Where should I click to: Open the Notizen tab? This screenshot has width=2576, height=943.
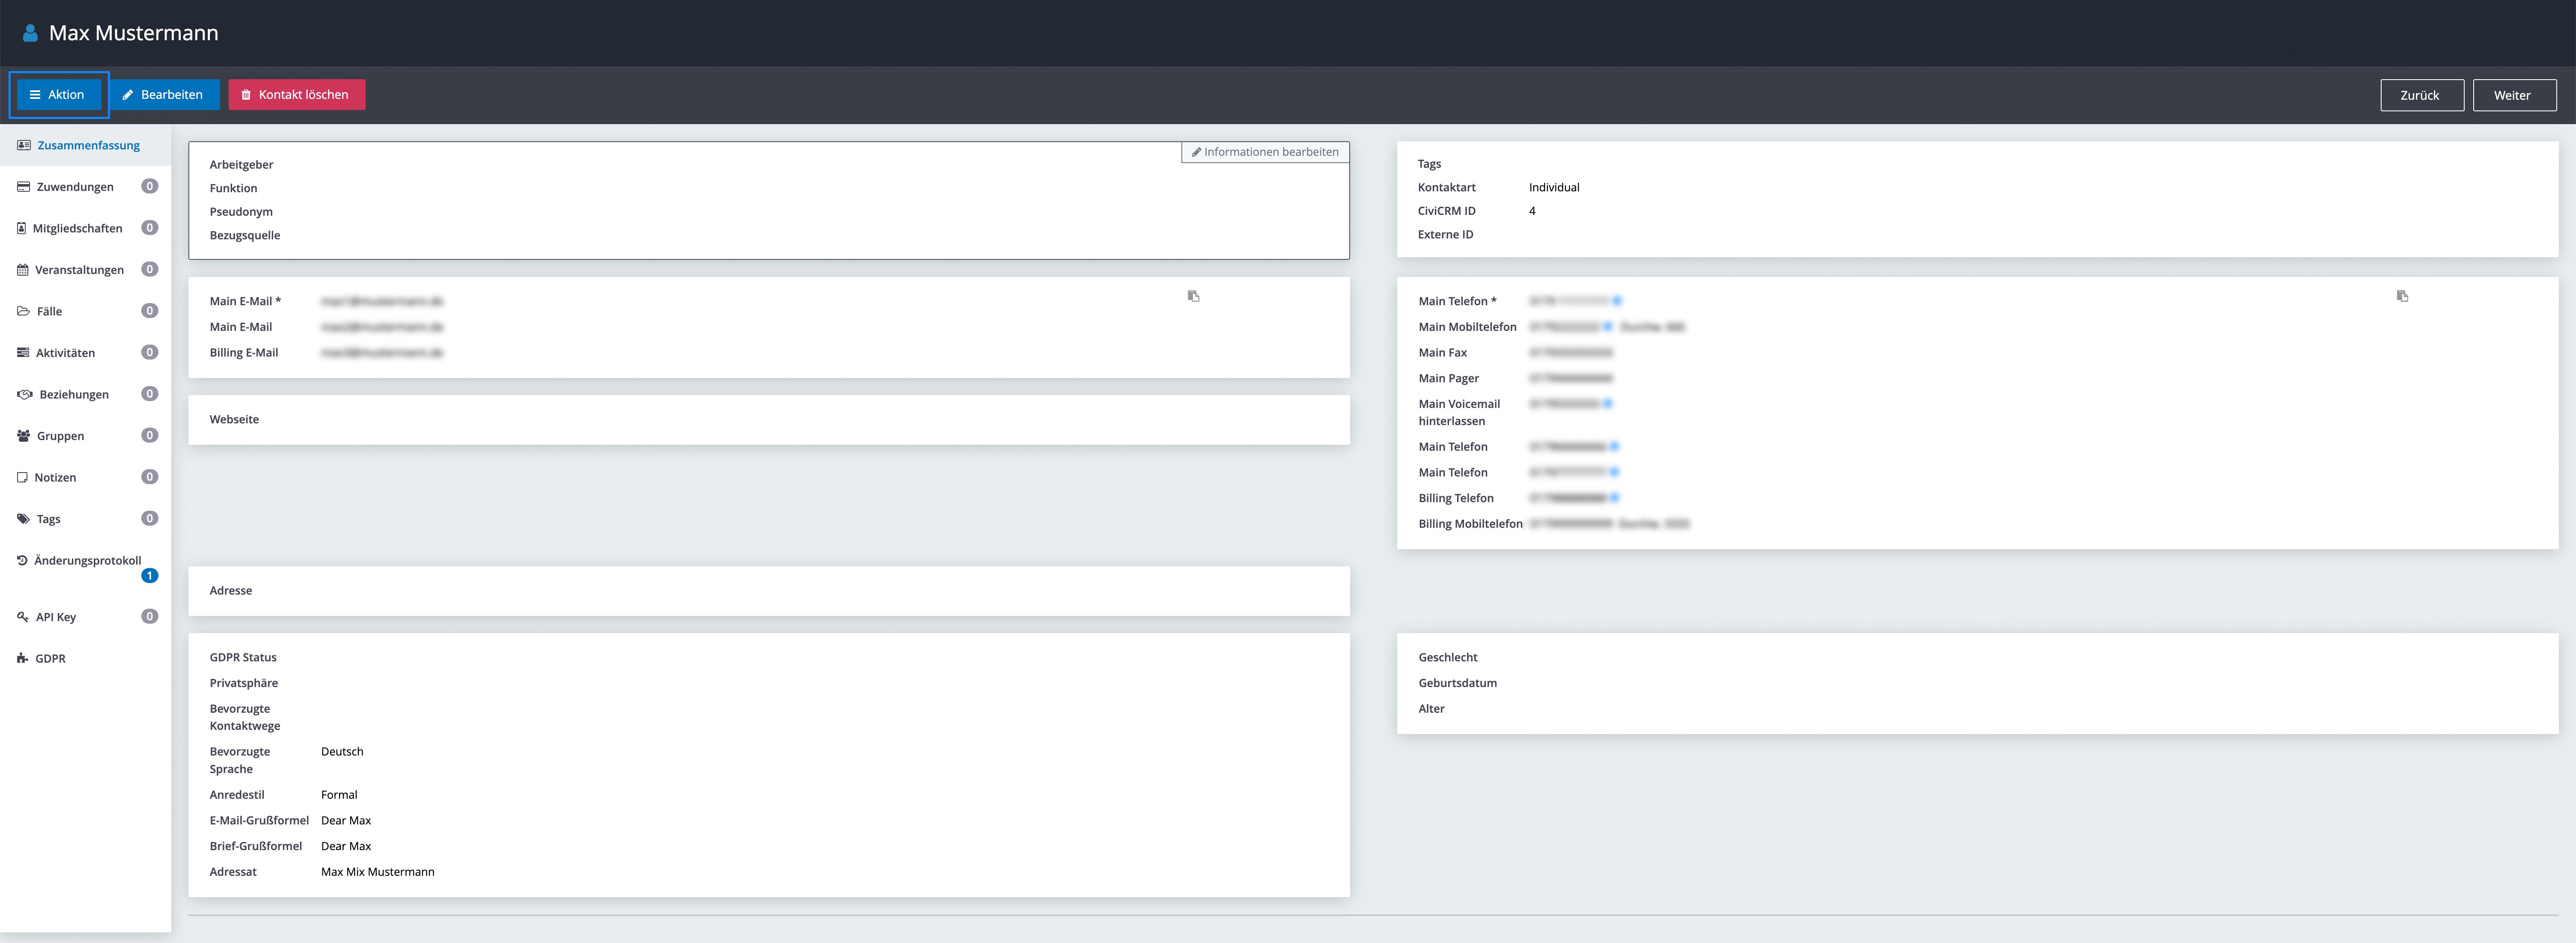pos(85,477)
